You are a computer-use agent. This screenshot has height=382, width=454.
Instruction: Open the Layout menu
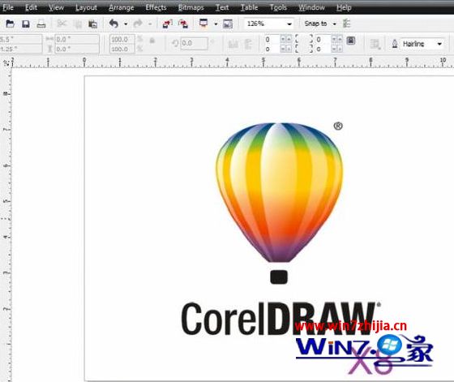tap(86, 7)
